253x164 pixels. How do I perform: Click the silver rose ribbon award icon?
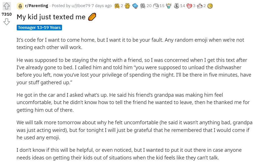(143, 6)
